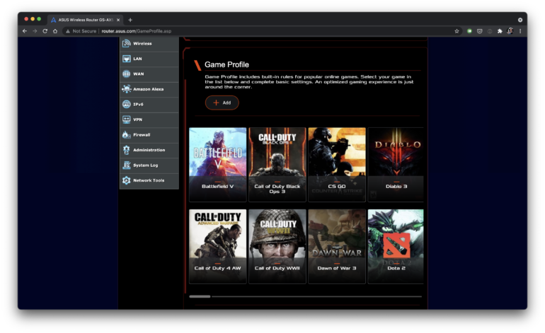Screen dimensions: 545x333
Task: Click the horizontal game list scrollbar thumb
Action: (x=200, y=296)
